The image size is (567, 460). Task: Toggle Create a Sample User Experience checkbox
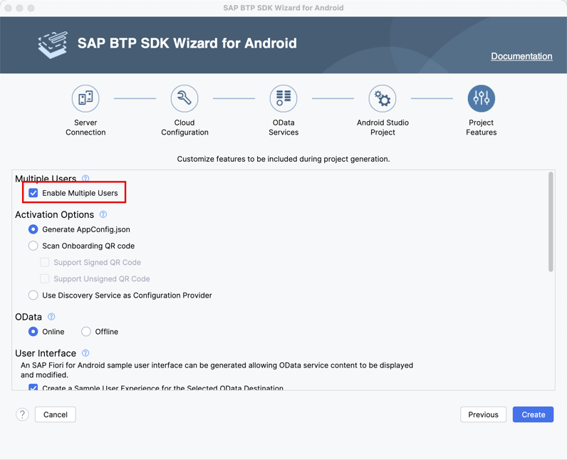pos(33,387)
